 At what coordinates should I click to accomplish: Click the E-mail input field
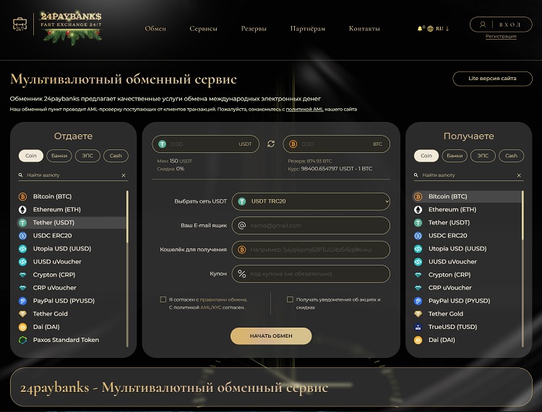(311, 226)
